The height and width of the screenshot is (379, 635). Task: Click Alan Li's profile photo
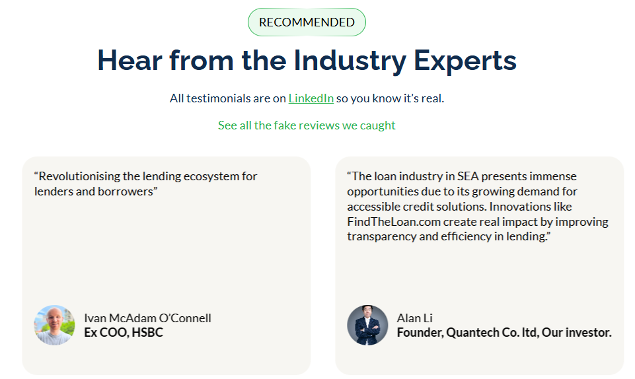367,325
